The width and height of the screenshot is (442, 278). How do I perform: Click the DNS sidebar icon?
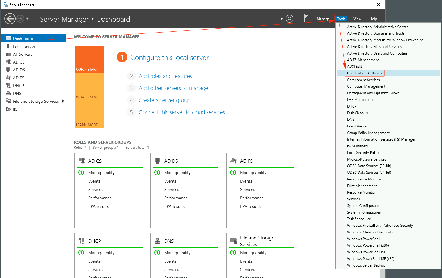[8, 93]
